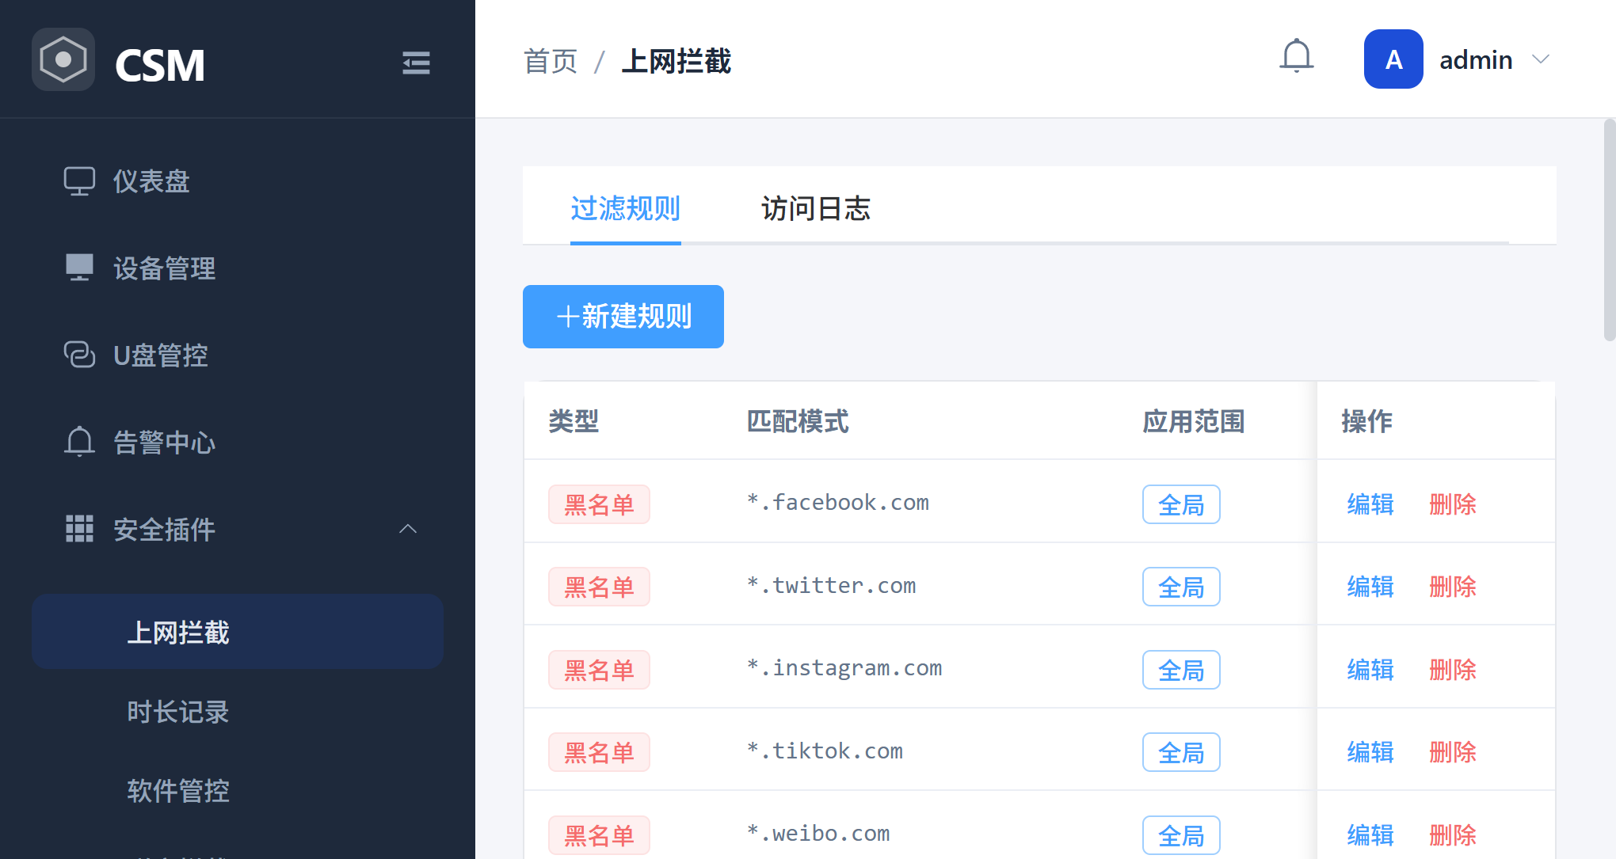1616x859 pixels.
Task: Open the 时长记录 menu item
Action: [x=178, y=712]
